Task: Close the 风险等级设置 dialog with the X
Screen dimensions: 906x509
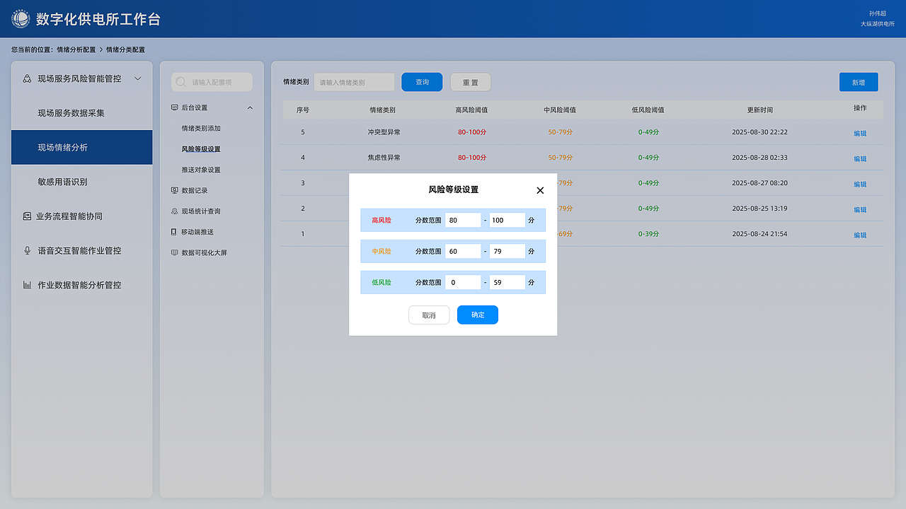Action: click(x=540, y=190)
